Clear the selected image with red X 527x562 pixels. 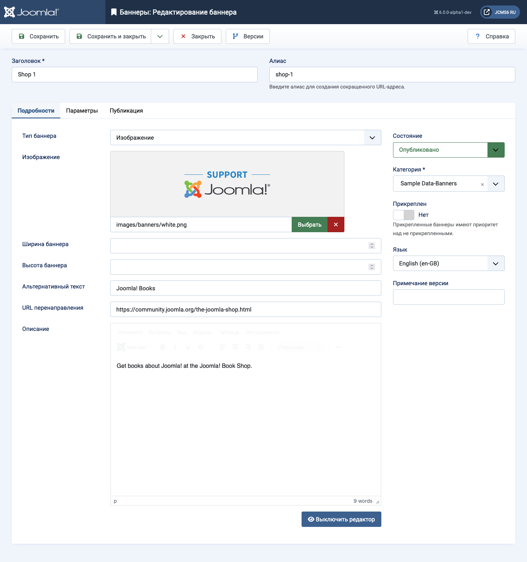click(336, 225)
